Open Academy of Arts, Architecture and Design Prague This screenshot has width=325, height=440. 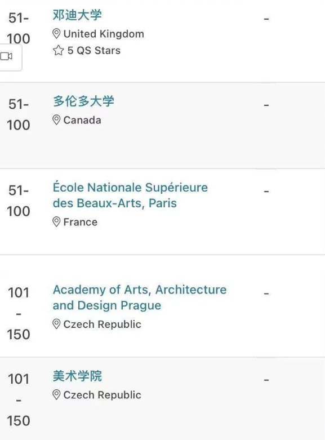pyautogui.click(x=140, y=297)
